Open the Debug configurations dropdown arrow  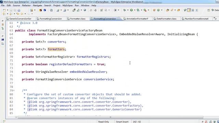(x=128, y=10)
